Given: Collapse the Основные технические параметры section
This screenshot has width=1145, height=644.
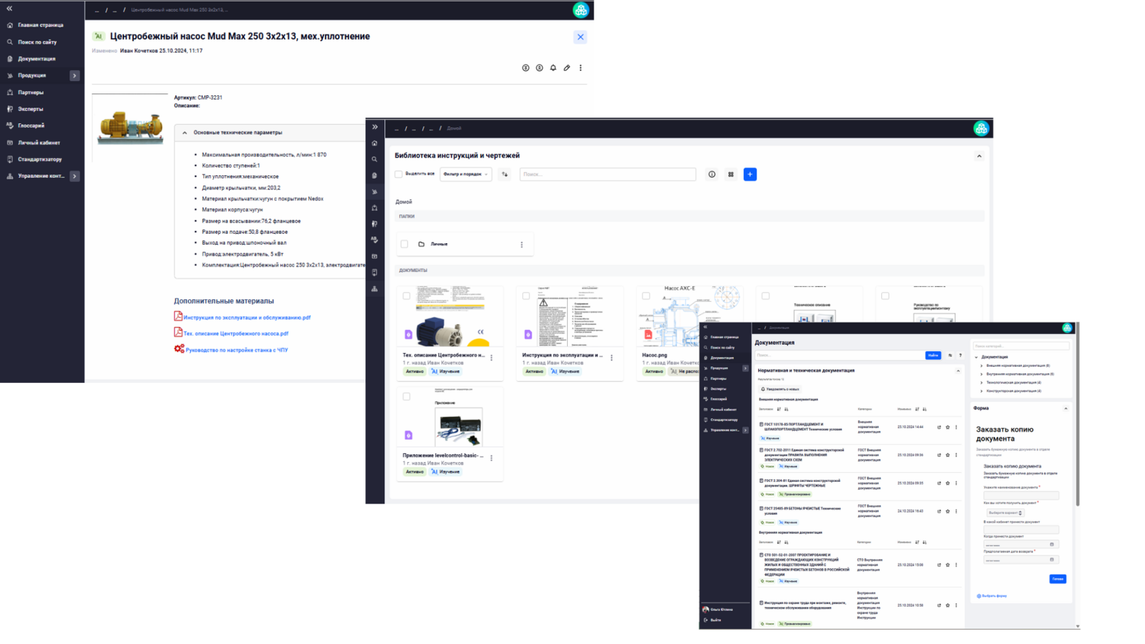Looking at the screenshot, I should 185,133.
